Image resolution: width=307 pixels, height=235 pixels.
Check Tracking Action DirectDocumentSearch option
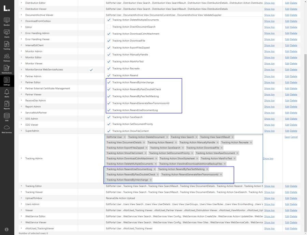(x=109, y=27)
